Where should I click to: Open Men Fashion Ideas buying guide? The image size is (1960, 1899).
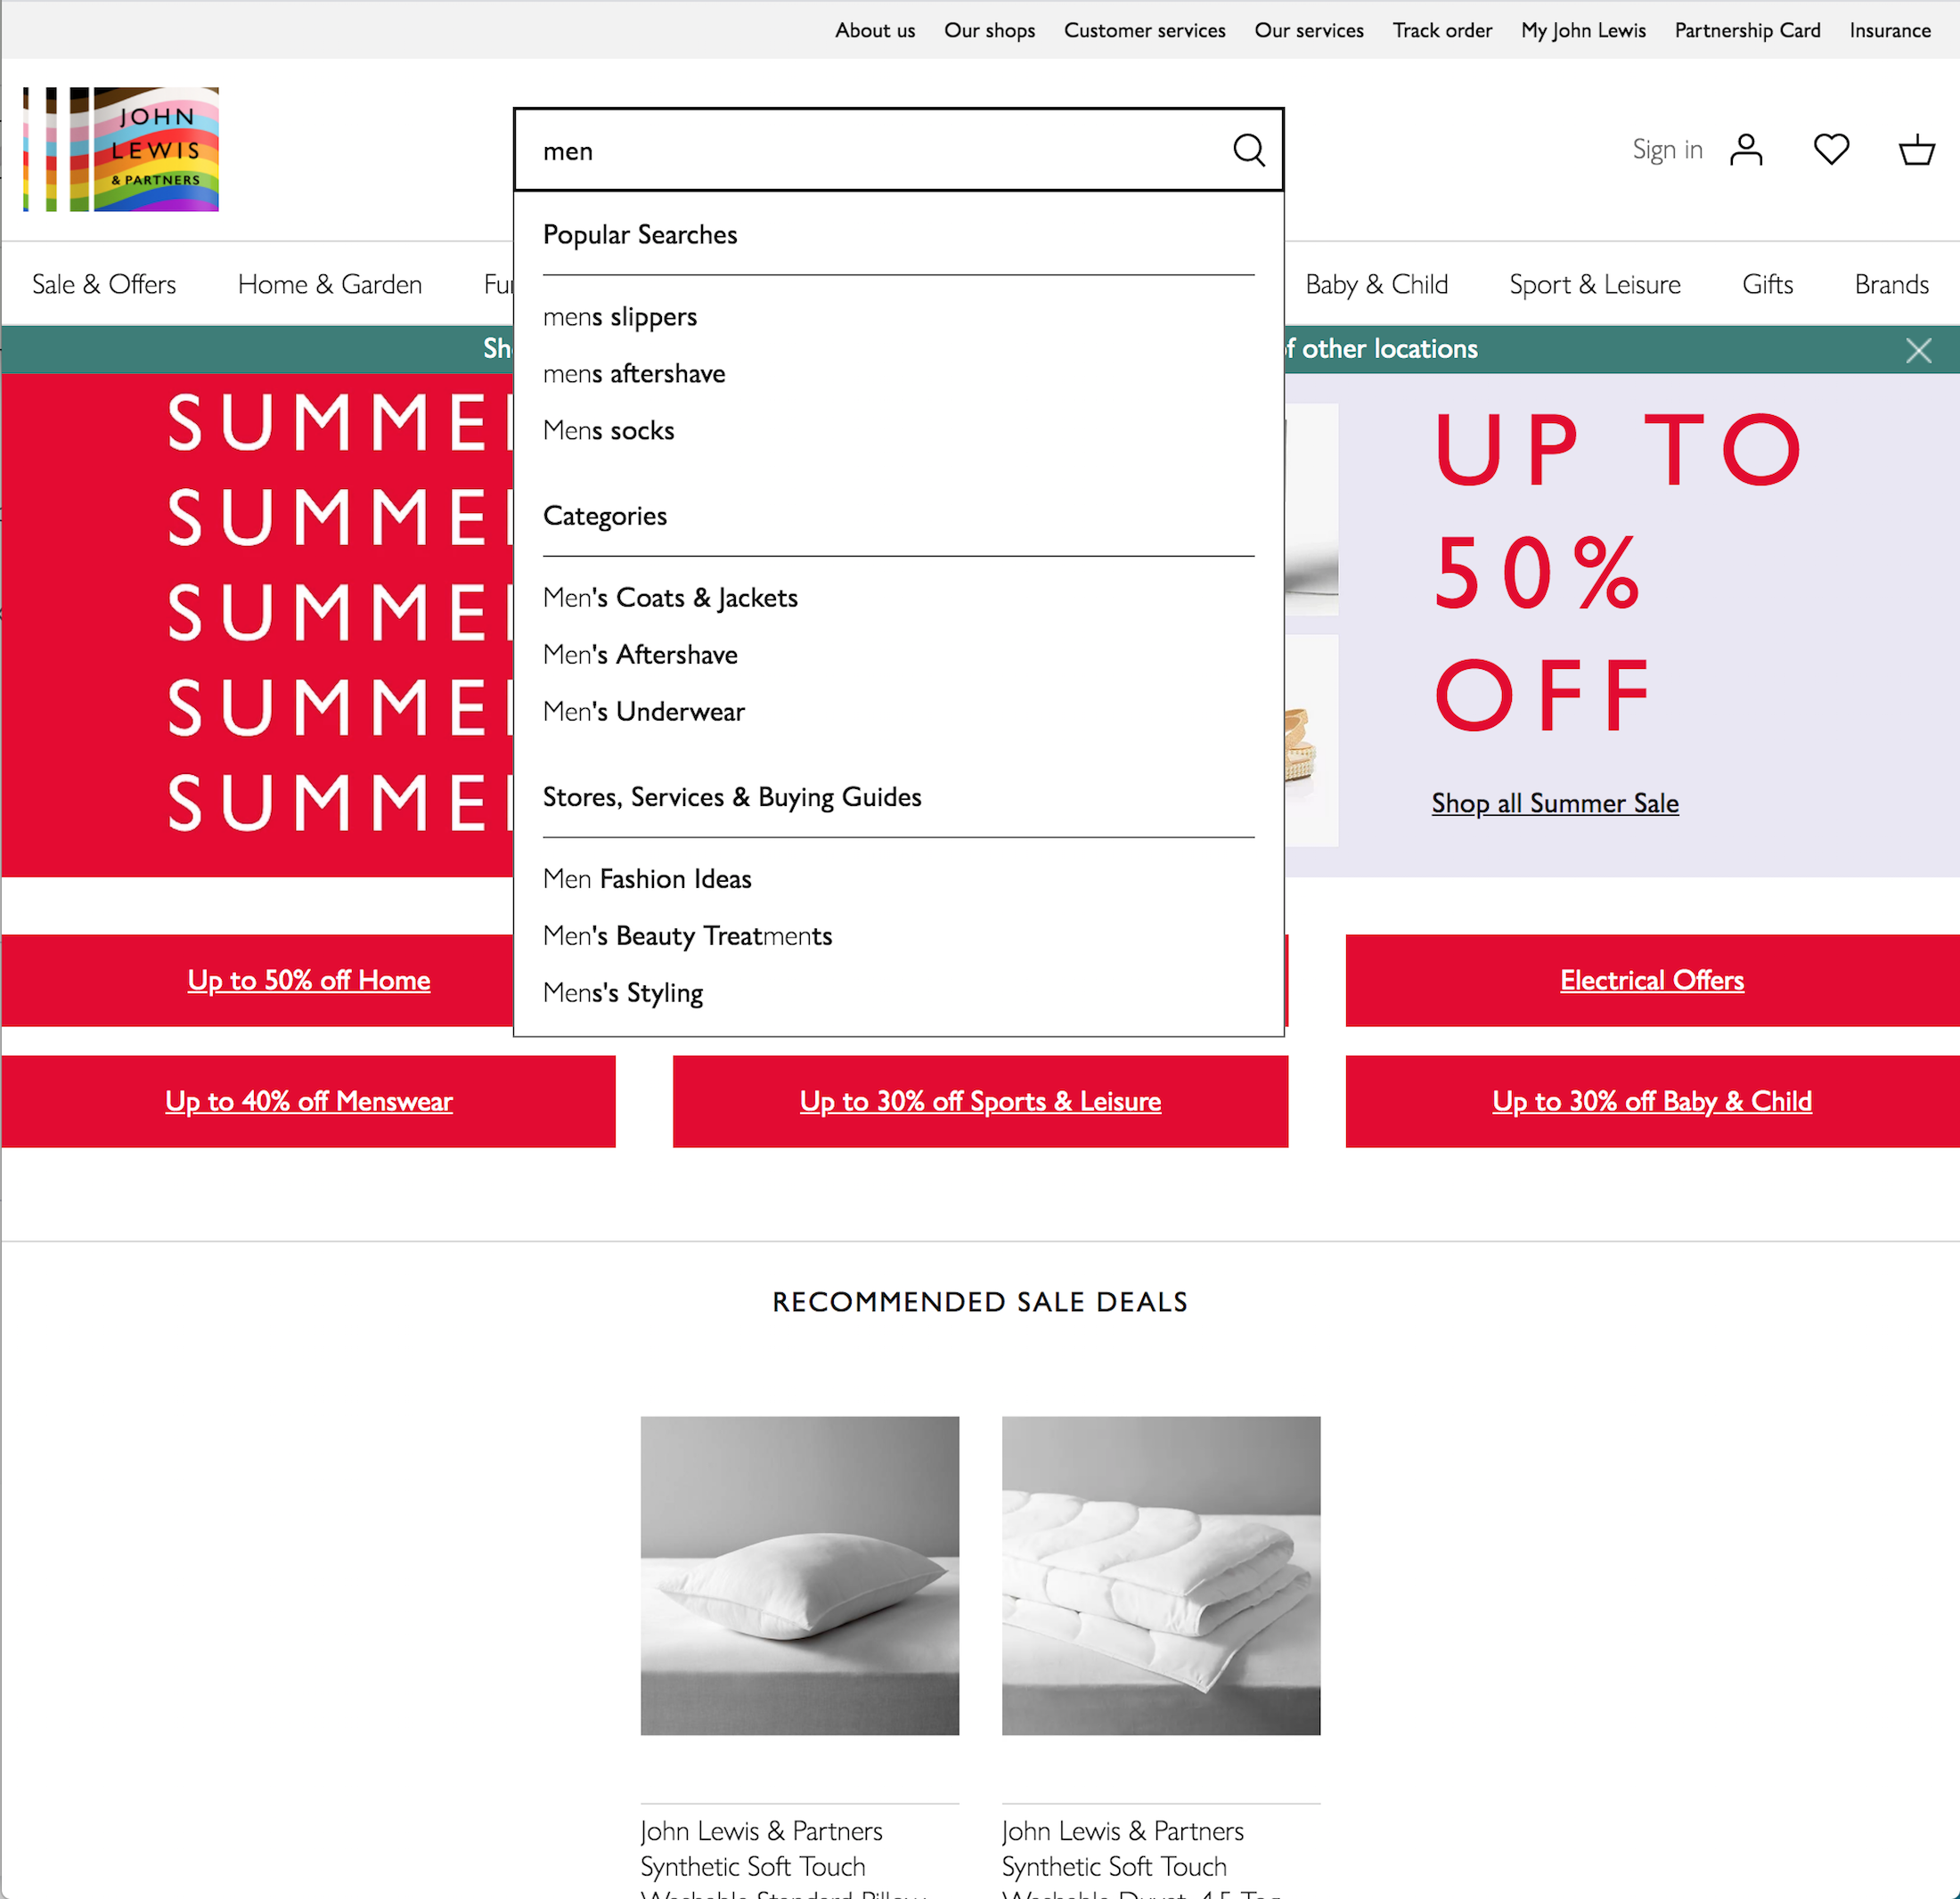[x=647, y=878]
